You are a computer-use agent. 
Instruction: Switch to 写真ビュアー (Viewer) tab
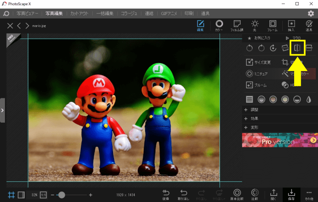coord(27,14)
